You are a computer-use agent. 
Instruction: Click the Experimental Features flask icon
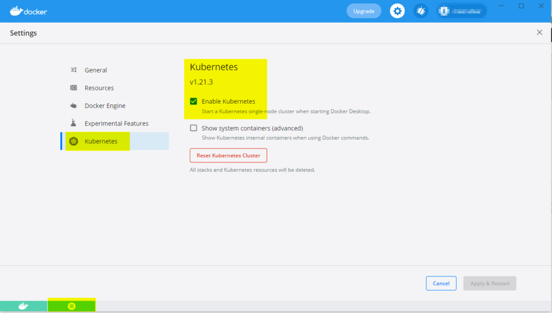73,123
